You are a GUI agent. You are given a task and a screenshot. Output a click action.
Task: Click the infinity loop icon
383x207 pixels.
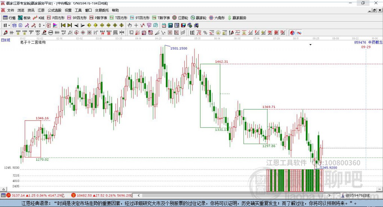pyautogui.click(x=299, y=33)
